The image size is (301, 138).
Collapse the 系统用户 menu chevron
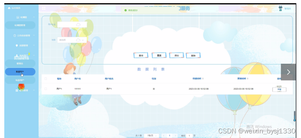point(34,55)
